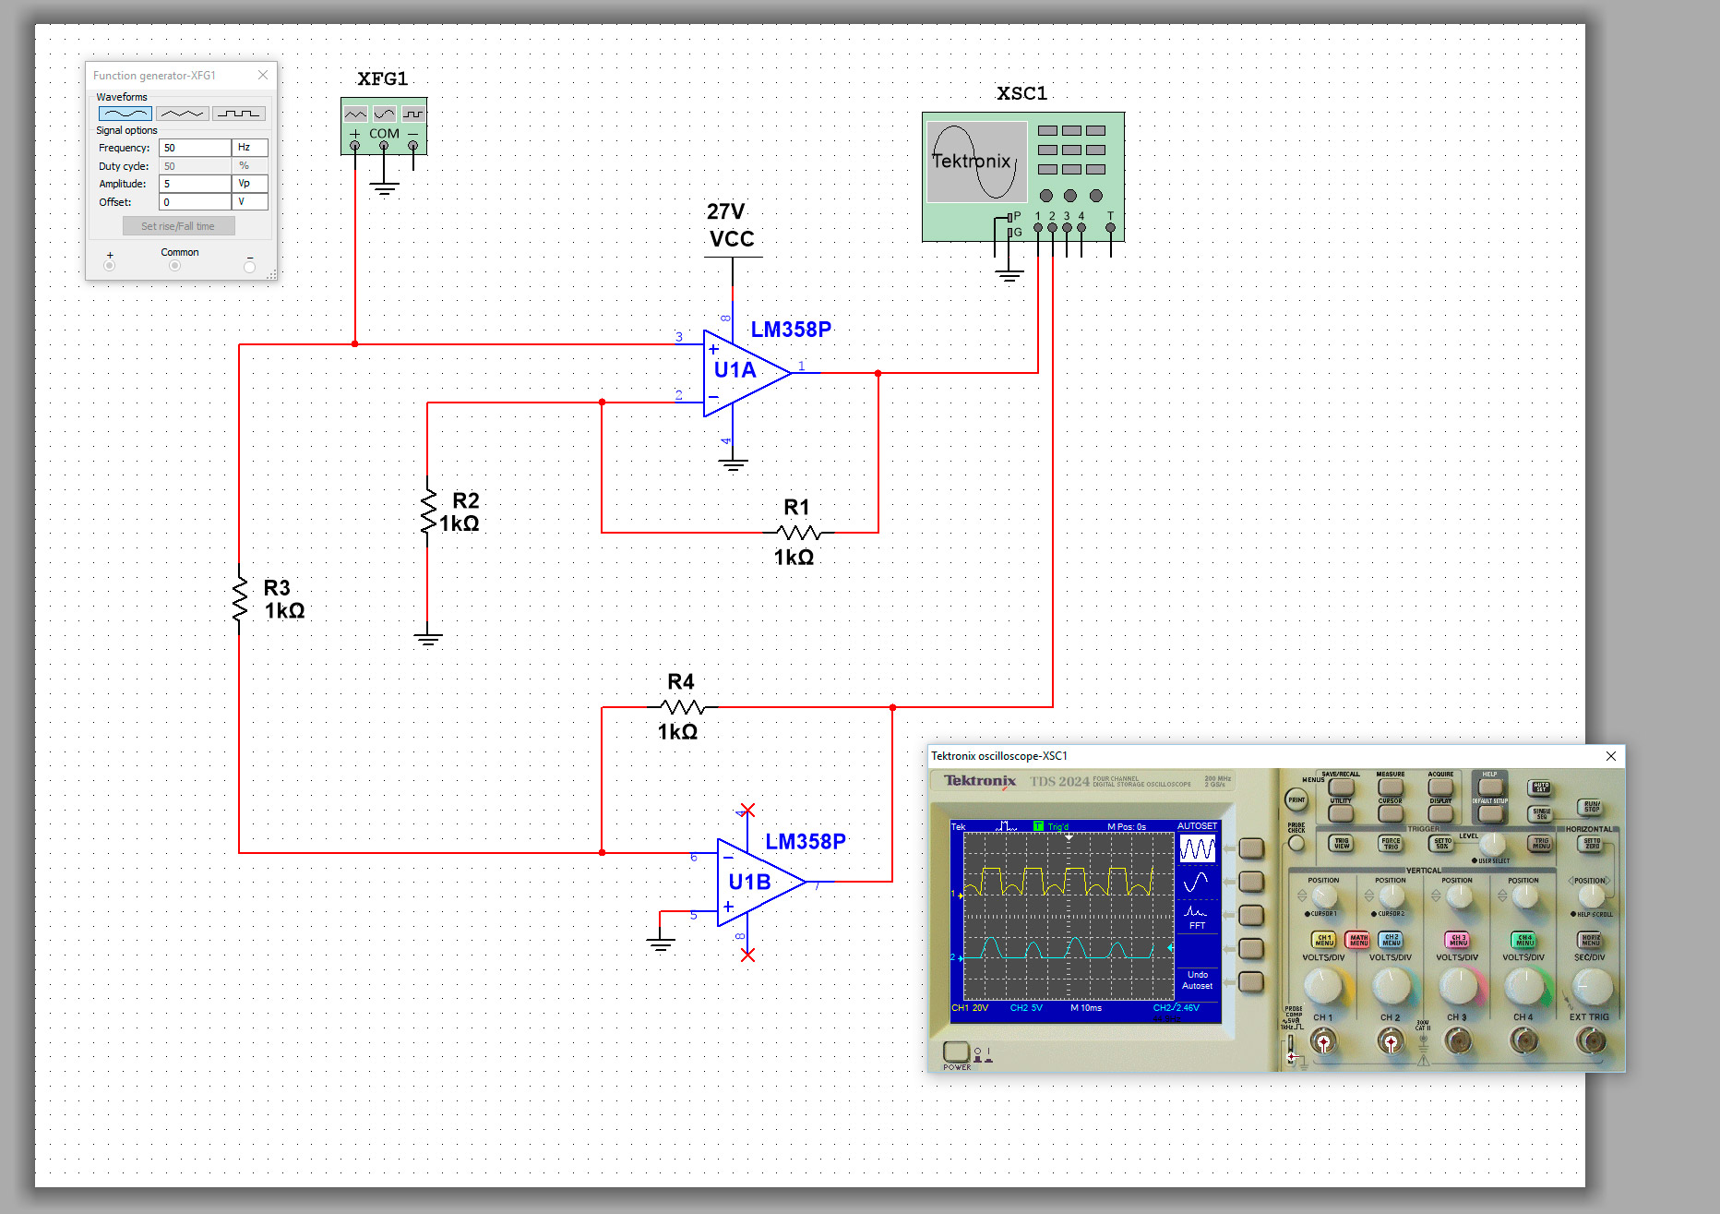Image resolution: width=1720 pixels, height=1214 pixels.
Task: Click the plus terminal in the function generator
Action: tap(110, 266)
